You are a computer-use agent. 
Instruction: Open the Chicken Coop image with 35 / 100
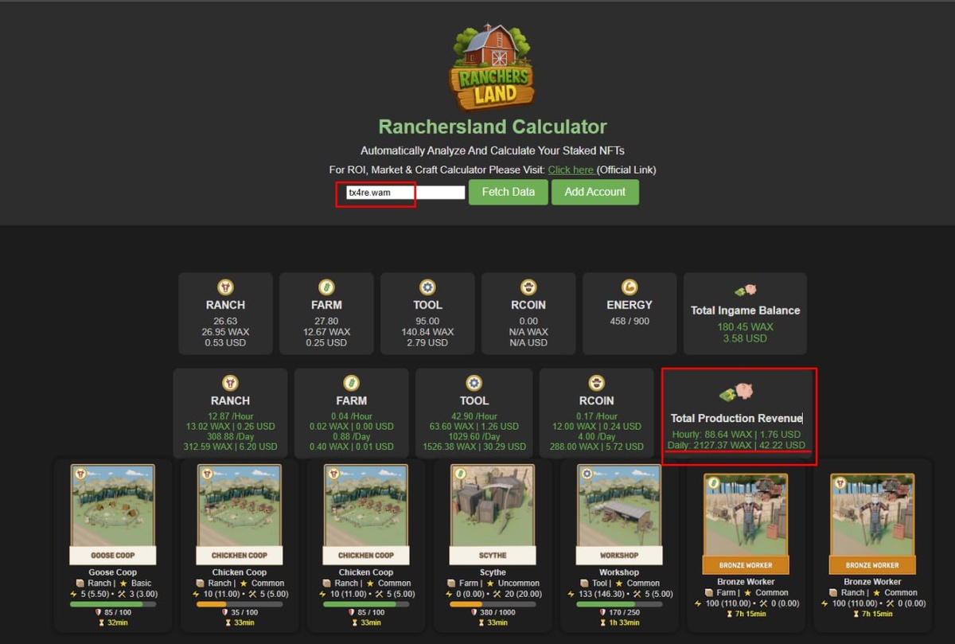[x=239, y=515]
